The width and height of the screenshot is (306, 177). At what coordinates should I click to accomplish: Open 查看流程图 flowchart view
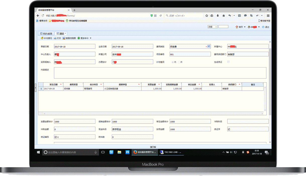coord(69,38)
